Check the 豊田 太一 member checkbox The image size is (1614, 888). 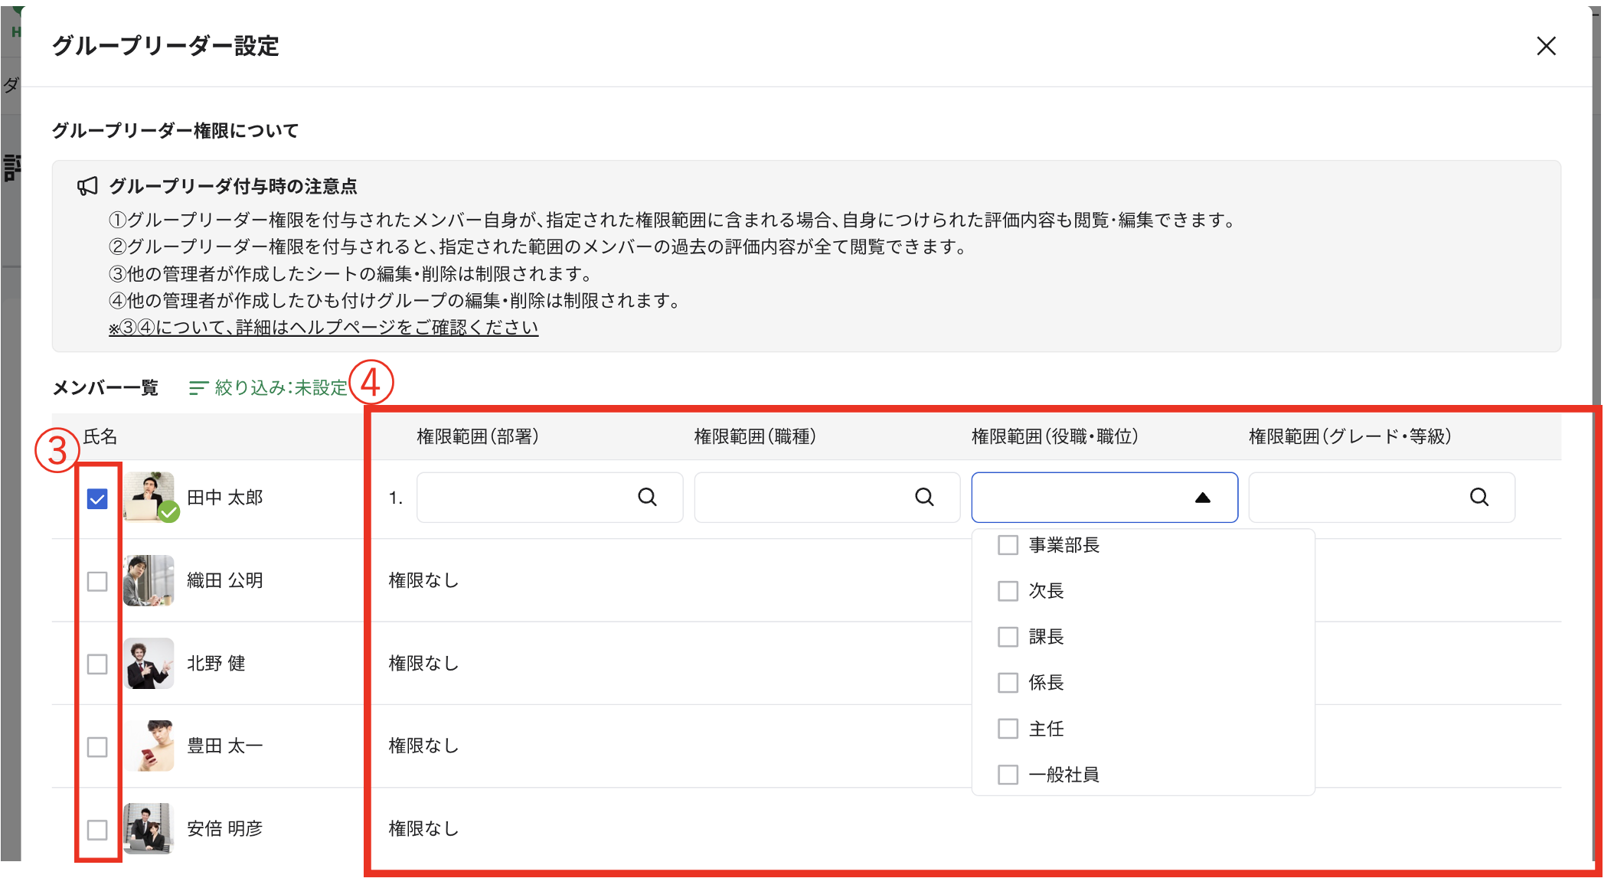tap(97, 747)
